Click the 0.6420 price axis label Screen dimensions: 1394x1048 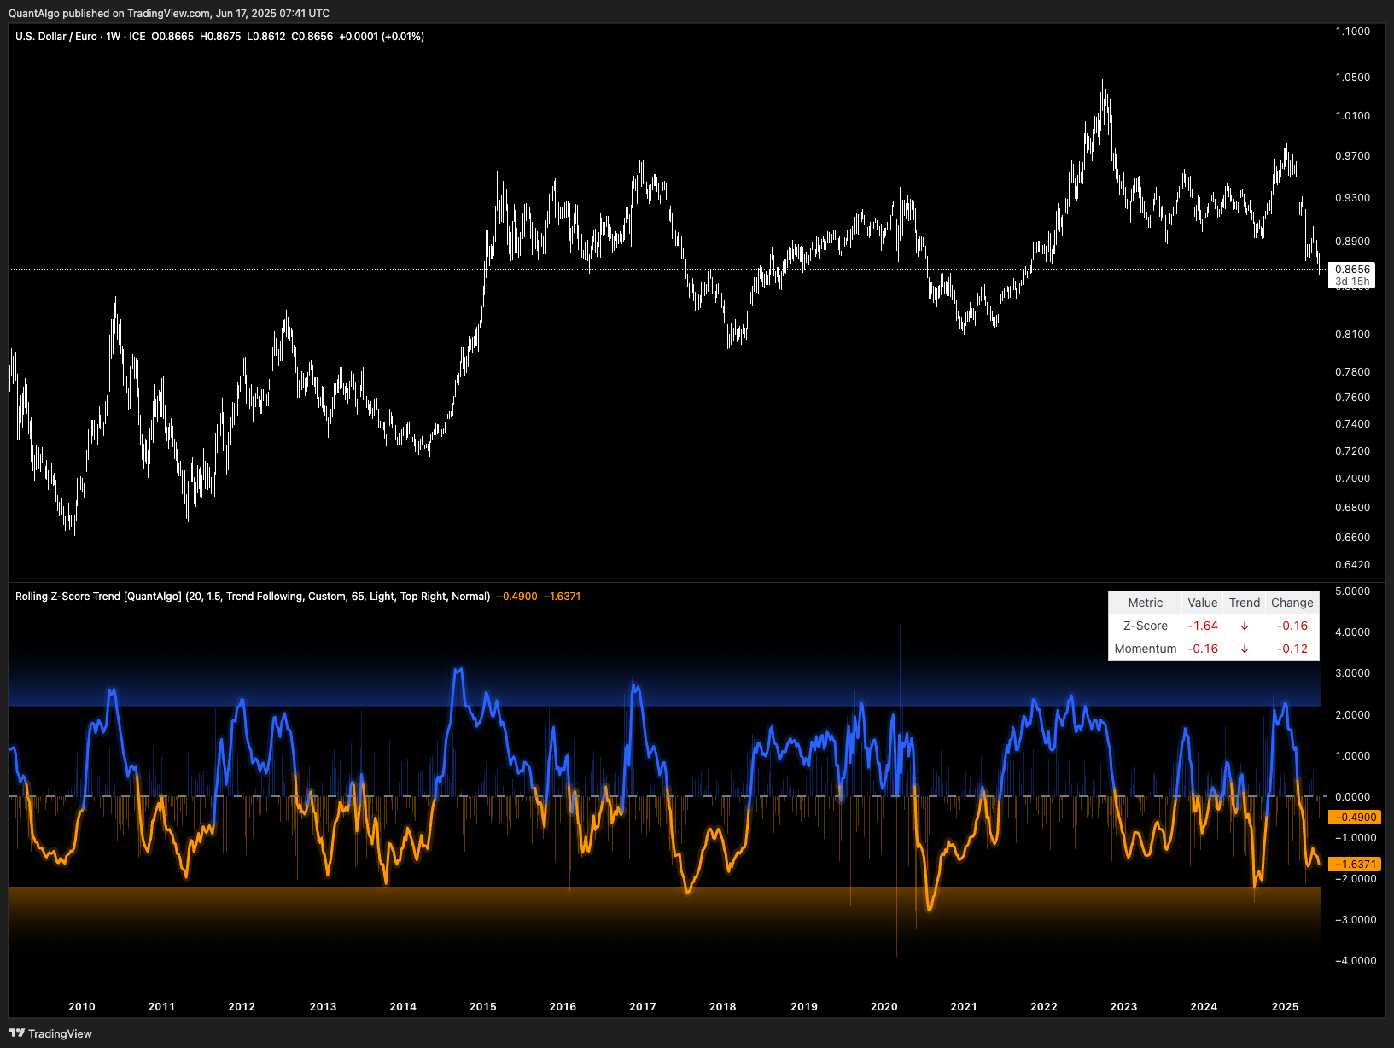pos(1353,565)
